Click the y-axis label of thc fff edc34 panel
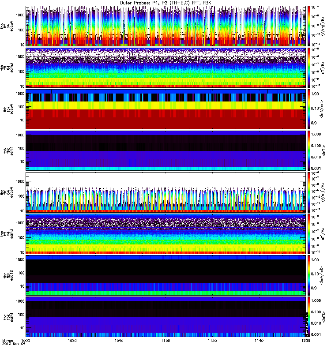Image resolution: width=331 pixels, height=353 pixels. 7,192
